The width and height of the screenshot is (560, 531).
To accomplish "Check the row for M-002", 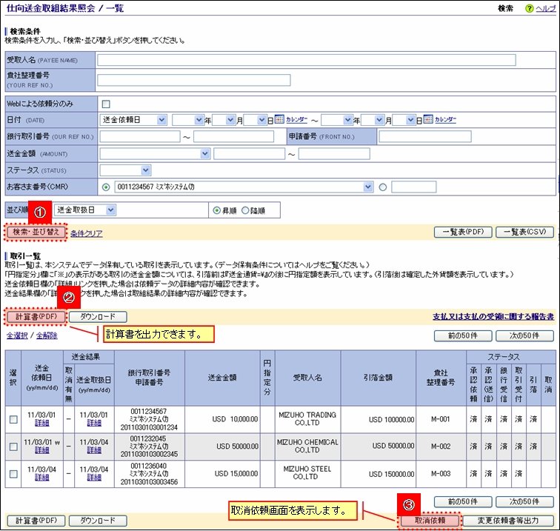I will tap(13, 447).
